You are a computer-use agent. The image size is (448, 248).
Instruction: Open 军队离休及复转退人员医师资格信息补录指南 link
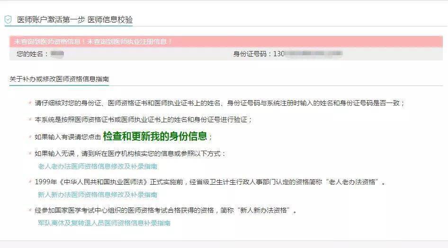pyautogui.click(x=104, y=223)
